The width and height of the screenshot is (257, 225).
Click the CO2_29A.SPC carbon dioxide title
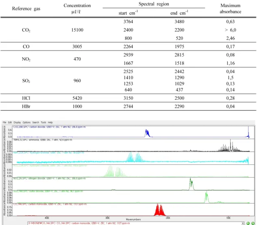[50, 127]
